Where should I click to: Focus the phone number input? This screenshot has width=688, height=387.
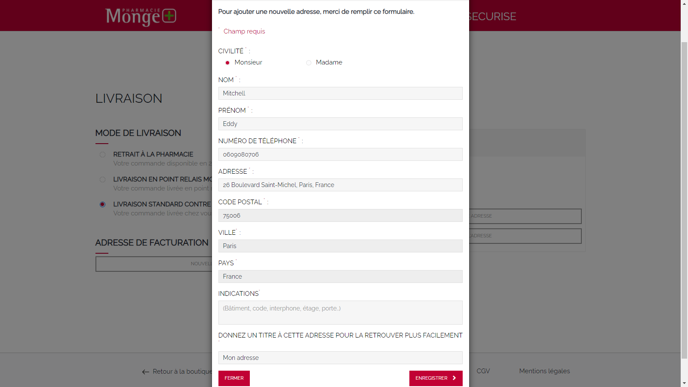(x=340, y=154)
